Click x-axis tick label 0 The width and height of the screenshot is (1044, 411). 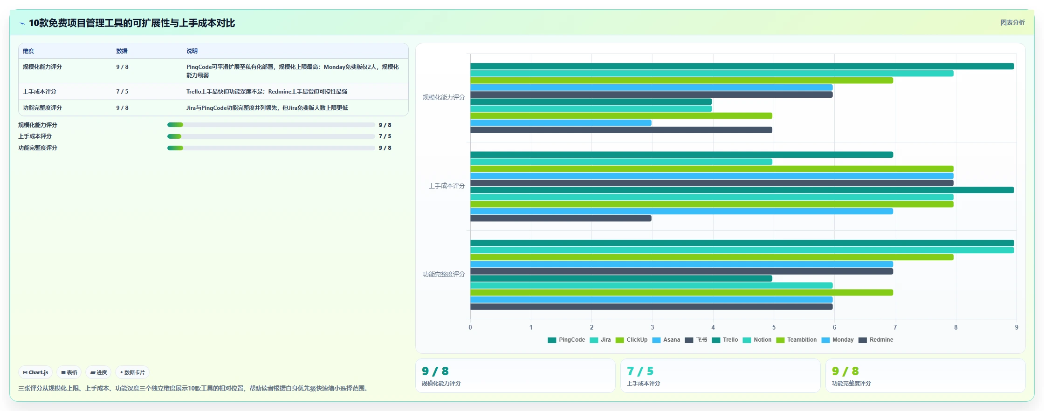470,328
